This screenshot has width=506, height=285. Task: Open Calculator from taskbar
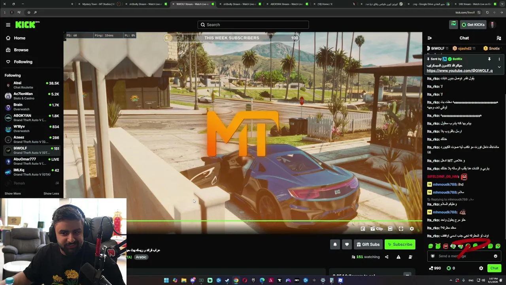point(332,281)
